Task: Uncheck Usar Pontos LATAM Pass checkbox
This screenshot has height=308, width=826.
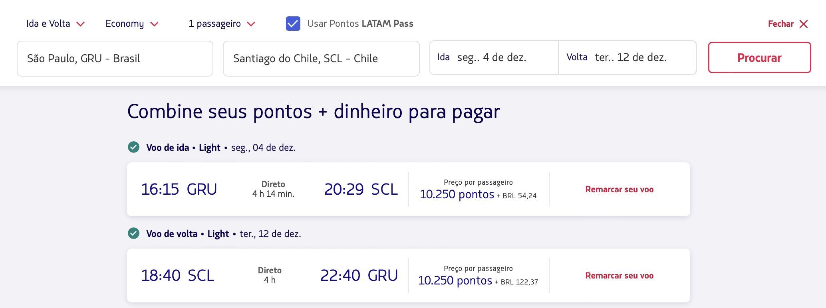Action: point(293,24)
